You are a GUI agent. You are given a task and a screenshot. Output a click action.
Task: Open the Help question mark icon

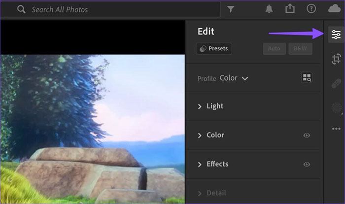311,9
